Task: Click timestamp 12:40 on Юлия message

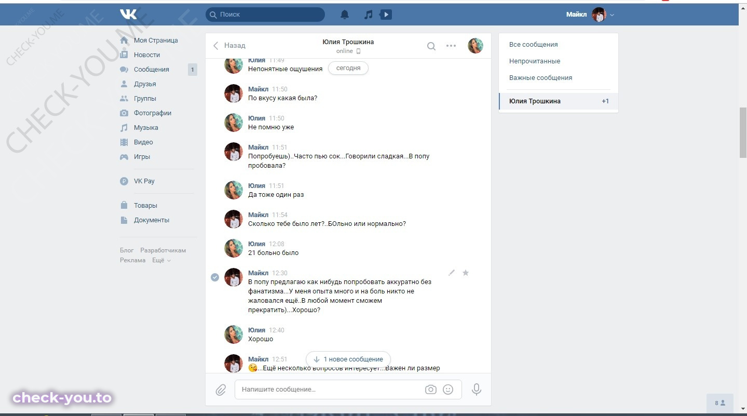Action: click(277, 330)
